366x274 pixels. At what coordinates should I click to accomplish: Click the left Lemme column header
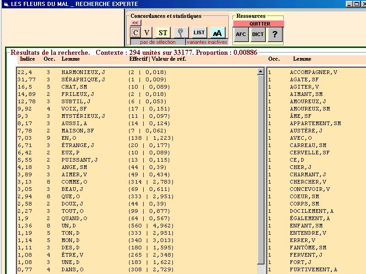(x=70, y=59)
